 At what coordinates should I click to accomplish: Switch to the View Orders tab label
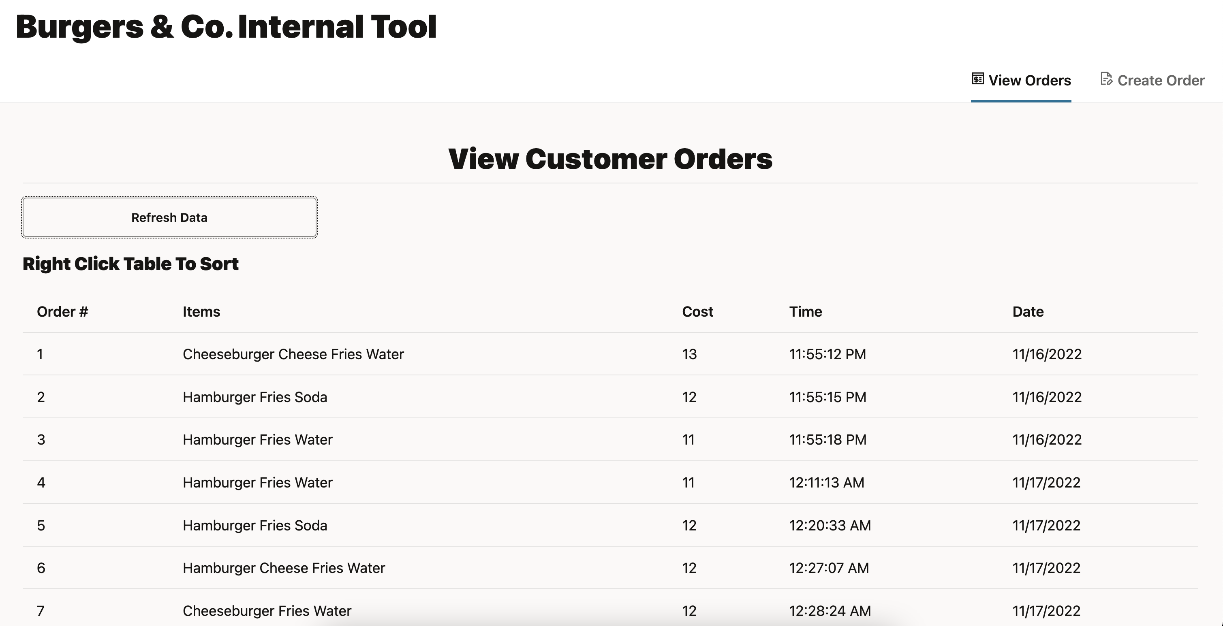pos(1029,80)
